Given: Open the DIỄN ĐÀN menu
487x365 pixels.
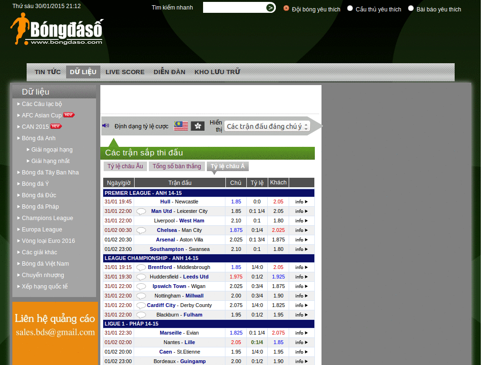Looking at the screenshot, I should 169,72.
